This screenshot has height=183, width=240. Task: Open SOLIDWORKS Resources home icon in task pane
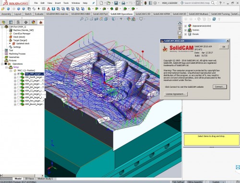tap(180, 23)
